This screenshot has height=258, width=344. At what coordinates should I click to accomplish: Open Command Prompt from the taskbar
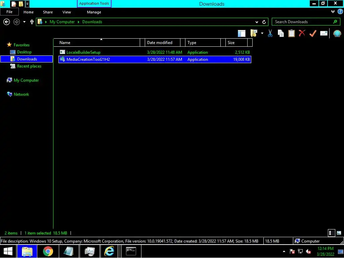tap(131, 251)
